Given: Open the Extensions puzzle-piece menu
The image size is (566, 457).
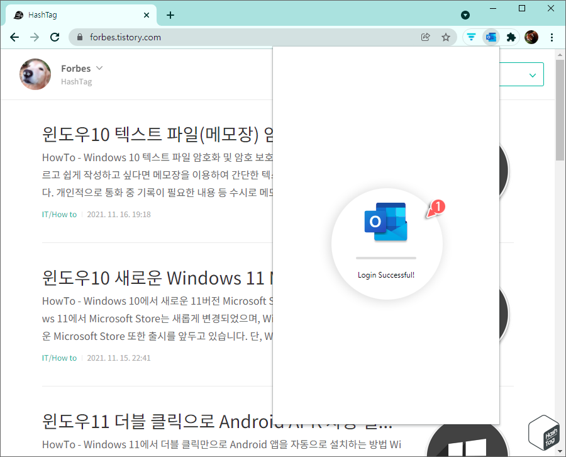Looking at the screenshot, I should (511, 37).
